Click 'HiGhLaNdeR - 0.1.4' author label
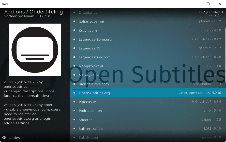This screenshot has width=226, height=142. pyautogui.click(x=206, y=102)
